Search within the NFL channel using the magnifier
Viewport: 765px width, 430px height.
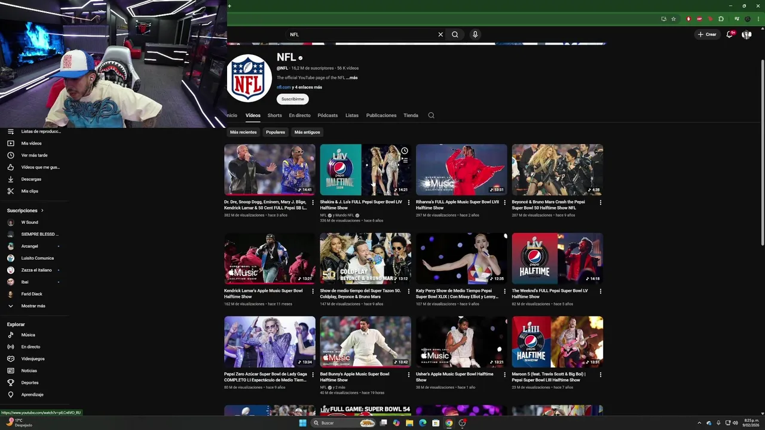(x=431, y=115)
